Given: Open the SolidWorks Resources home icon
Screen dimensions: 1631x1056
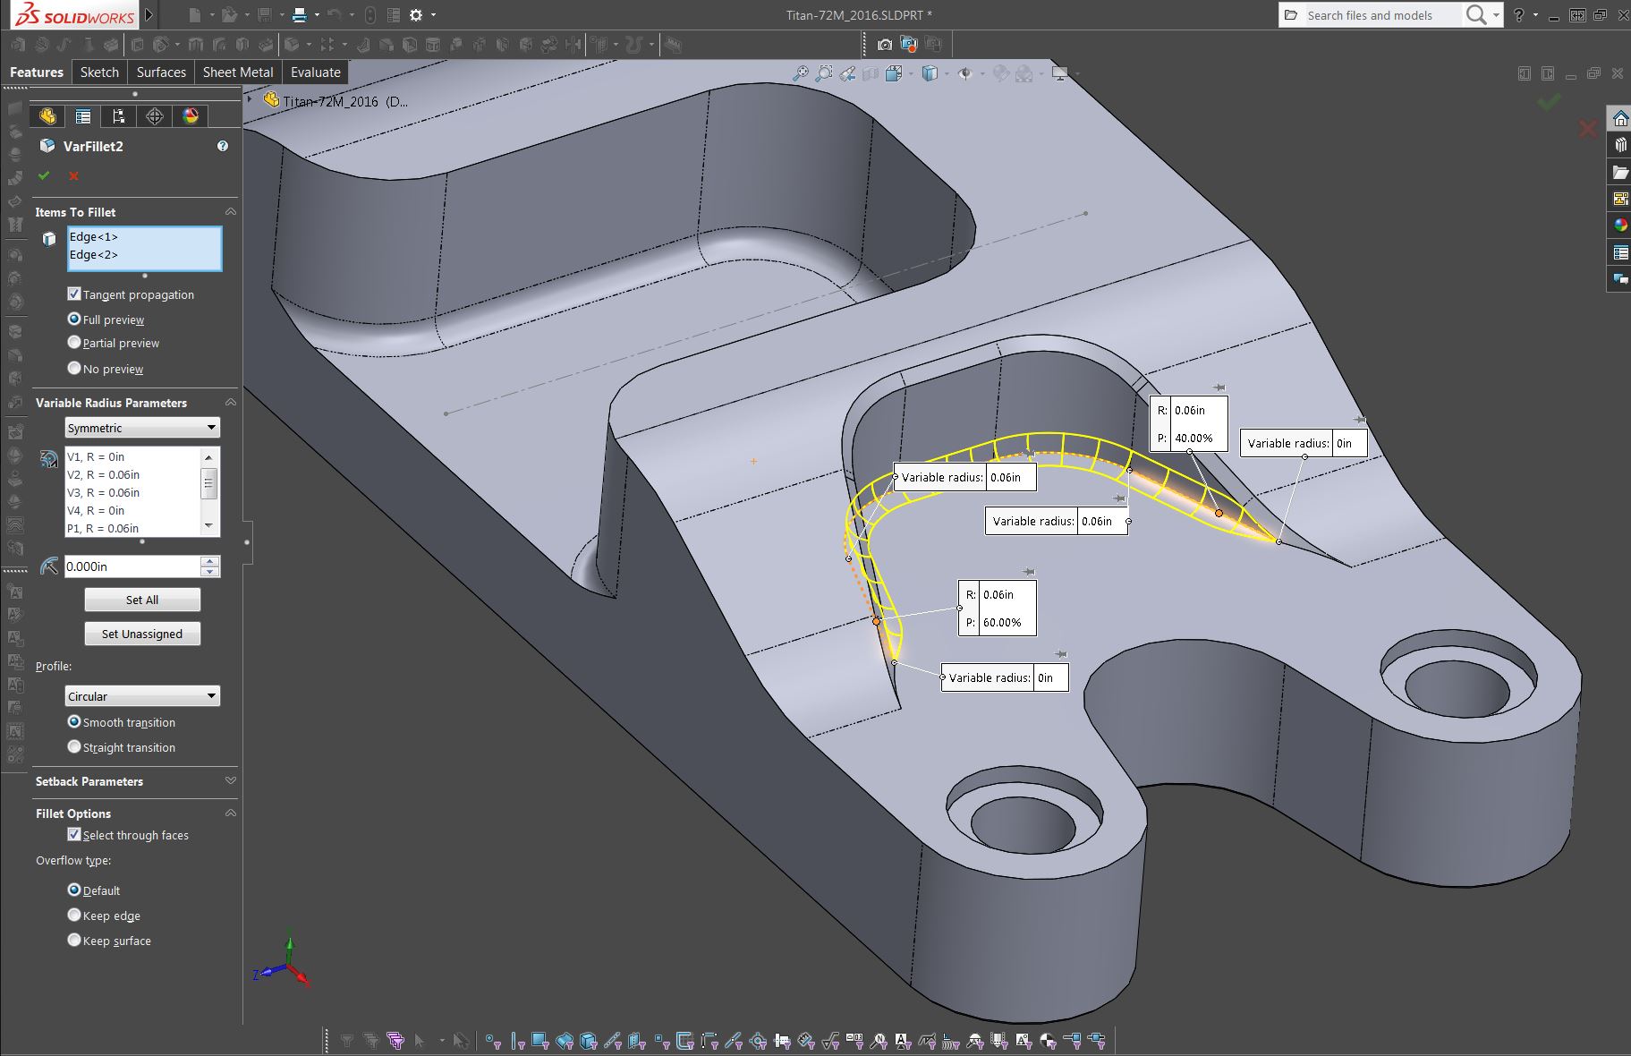Looking at the screenshot, I should [1619, 119].
